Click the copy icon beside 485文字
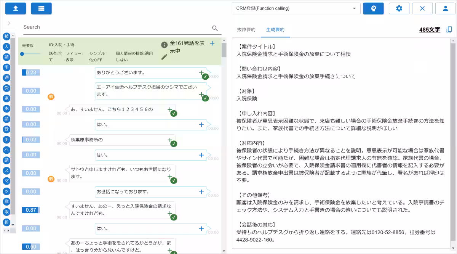This screenshot has height=254, width=457. (449, 29)
